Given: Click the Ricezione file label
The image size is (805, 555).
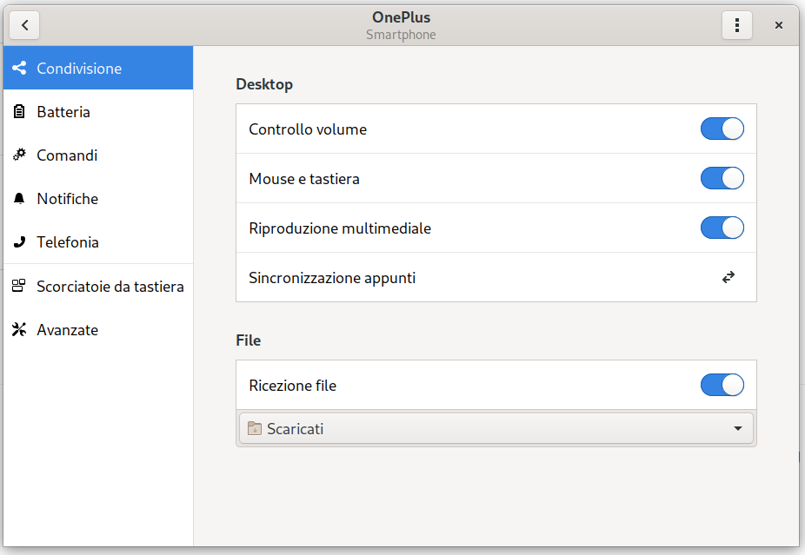Looking at the screenshot, I should 292,386.
